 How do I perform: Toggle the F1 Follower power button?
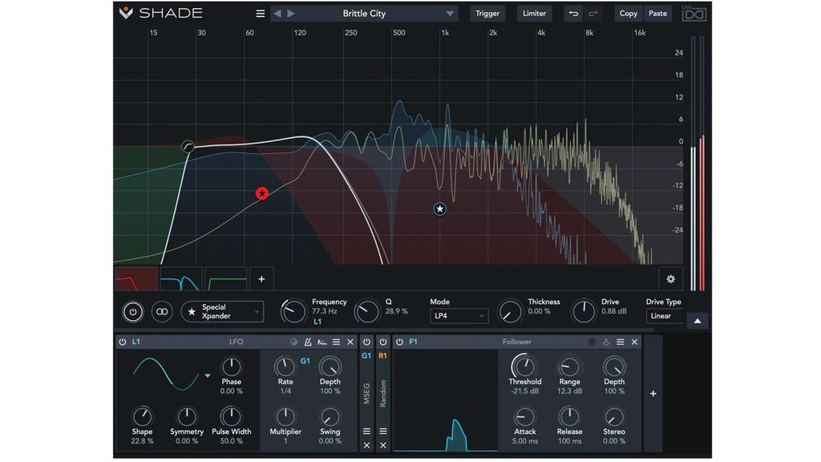(x=399, y=342)
